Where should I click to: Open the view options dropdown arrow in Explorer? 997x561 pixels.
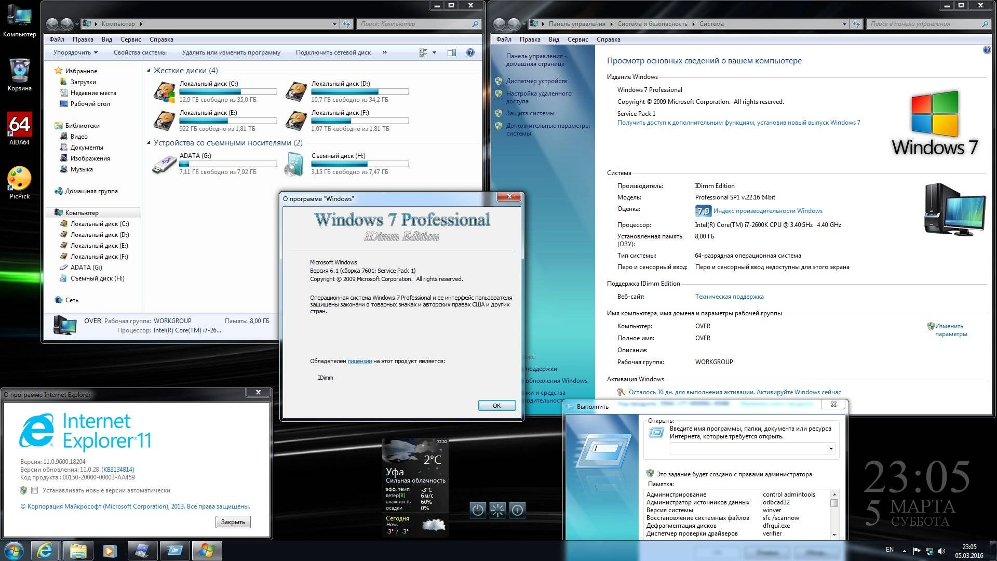(x=434, y=52)
